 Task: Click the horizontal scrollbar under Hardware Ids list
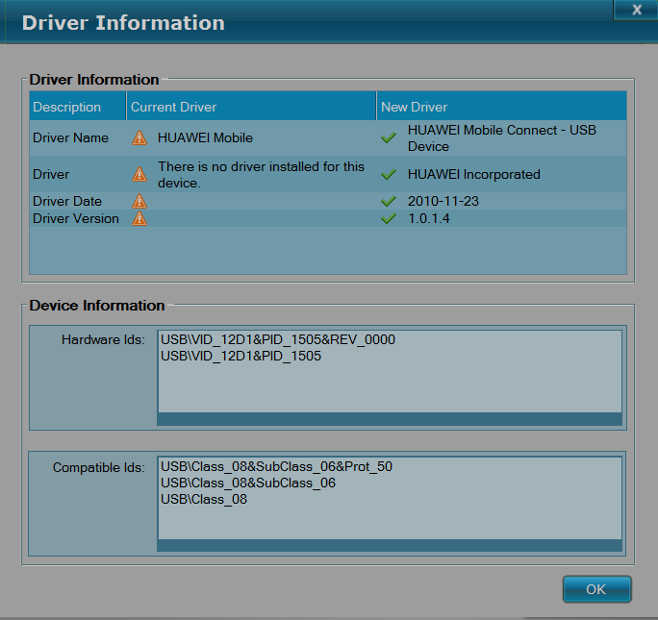390,419
